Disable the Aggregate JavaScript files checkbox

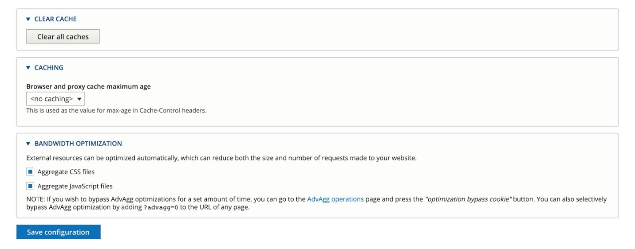pyautogui.click(x=31, y=186)
